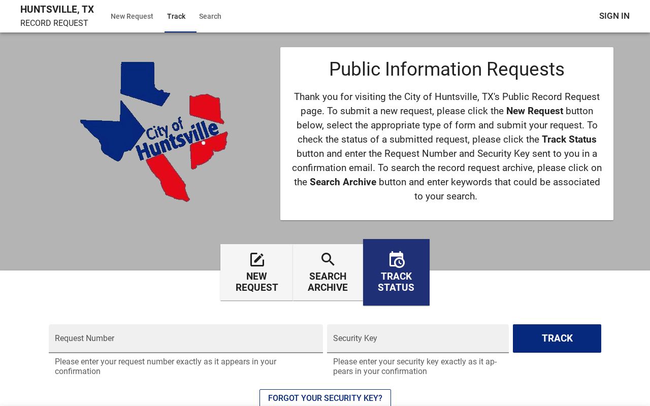Screen dimensions: 650x406
Task: Click the calendar clock icon on Track Status
Action: (x=397, y=259)
